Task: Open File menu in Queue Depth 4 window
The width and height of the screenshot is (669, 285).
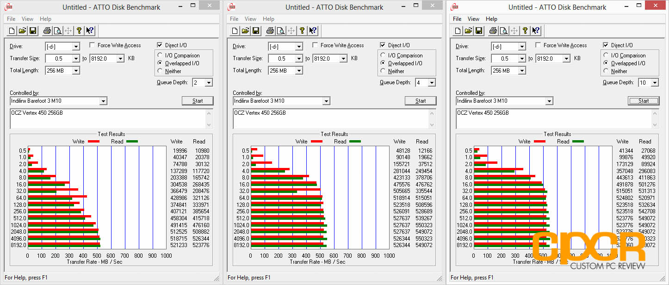Action: pyautogui.click(x=234, y=19)
